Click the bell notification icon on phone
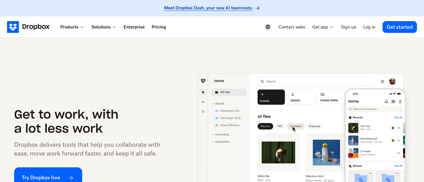The height and width of the screenshot is (182, 424). [386, 102]
